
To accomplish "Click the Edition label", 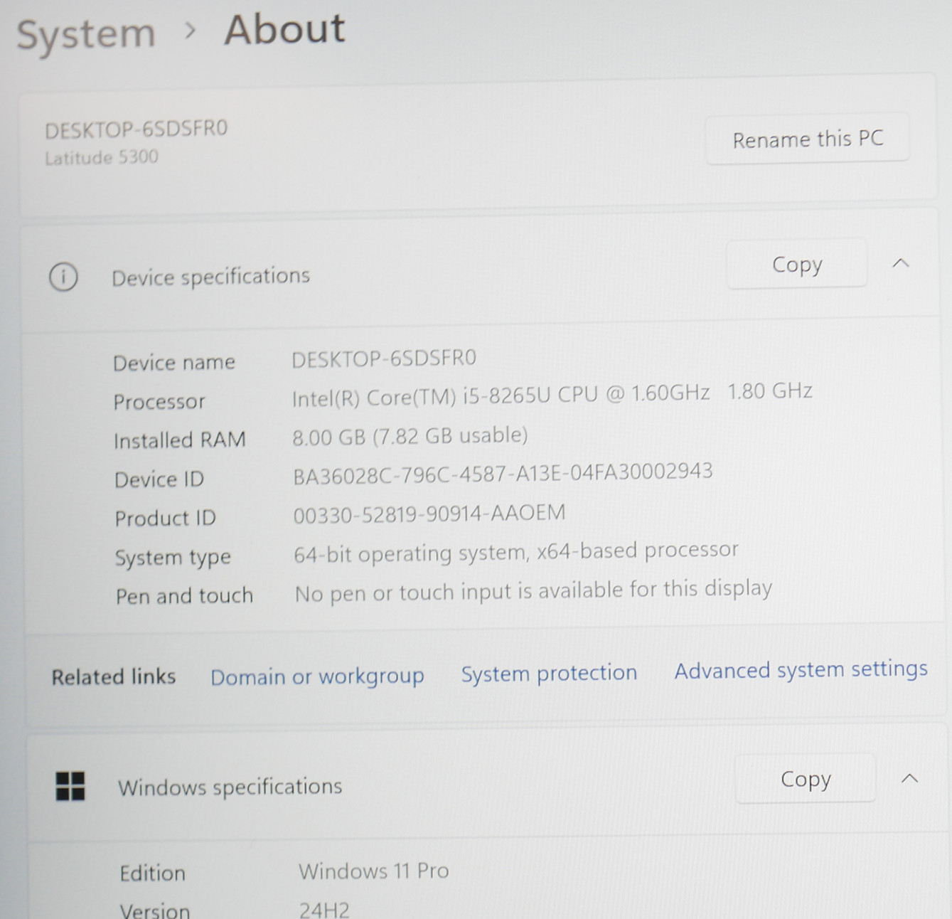I will point(152,873).
